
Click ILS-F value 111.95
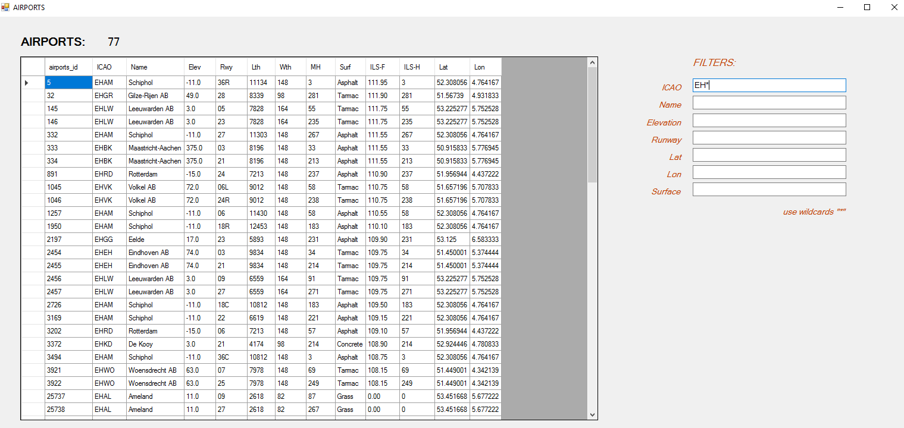[x=383, y=83]
